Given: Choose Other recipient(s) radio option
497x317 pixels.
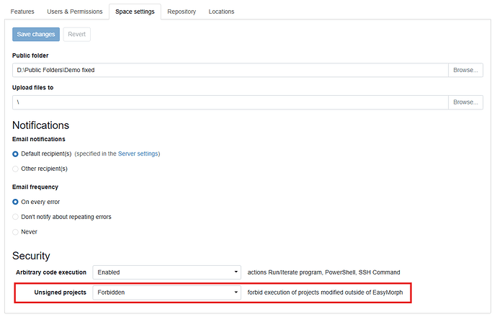Looking at the screenshot, I should (x=16, y=169).
